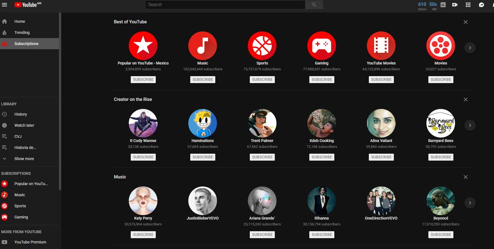The width and height of the screenshot is (494, 249).
Task: Open the Gaming channel name link
Action: (322, 63)
